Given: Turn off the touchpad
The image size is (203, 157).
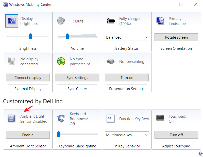Looking at the screenshot, I should click(x=176, y=135).
